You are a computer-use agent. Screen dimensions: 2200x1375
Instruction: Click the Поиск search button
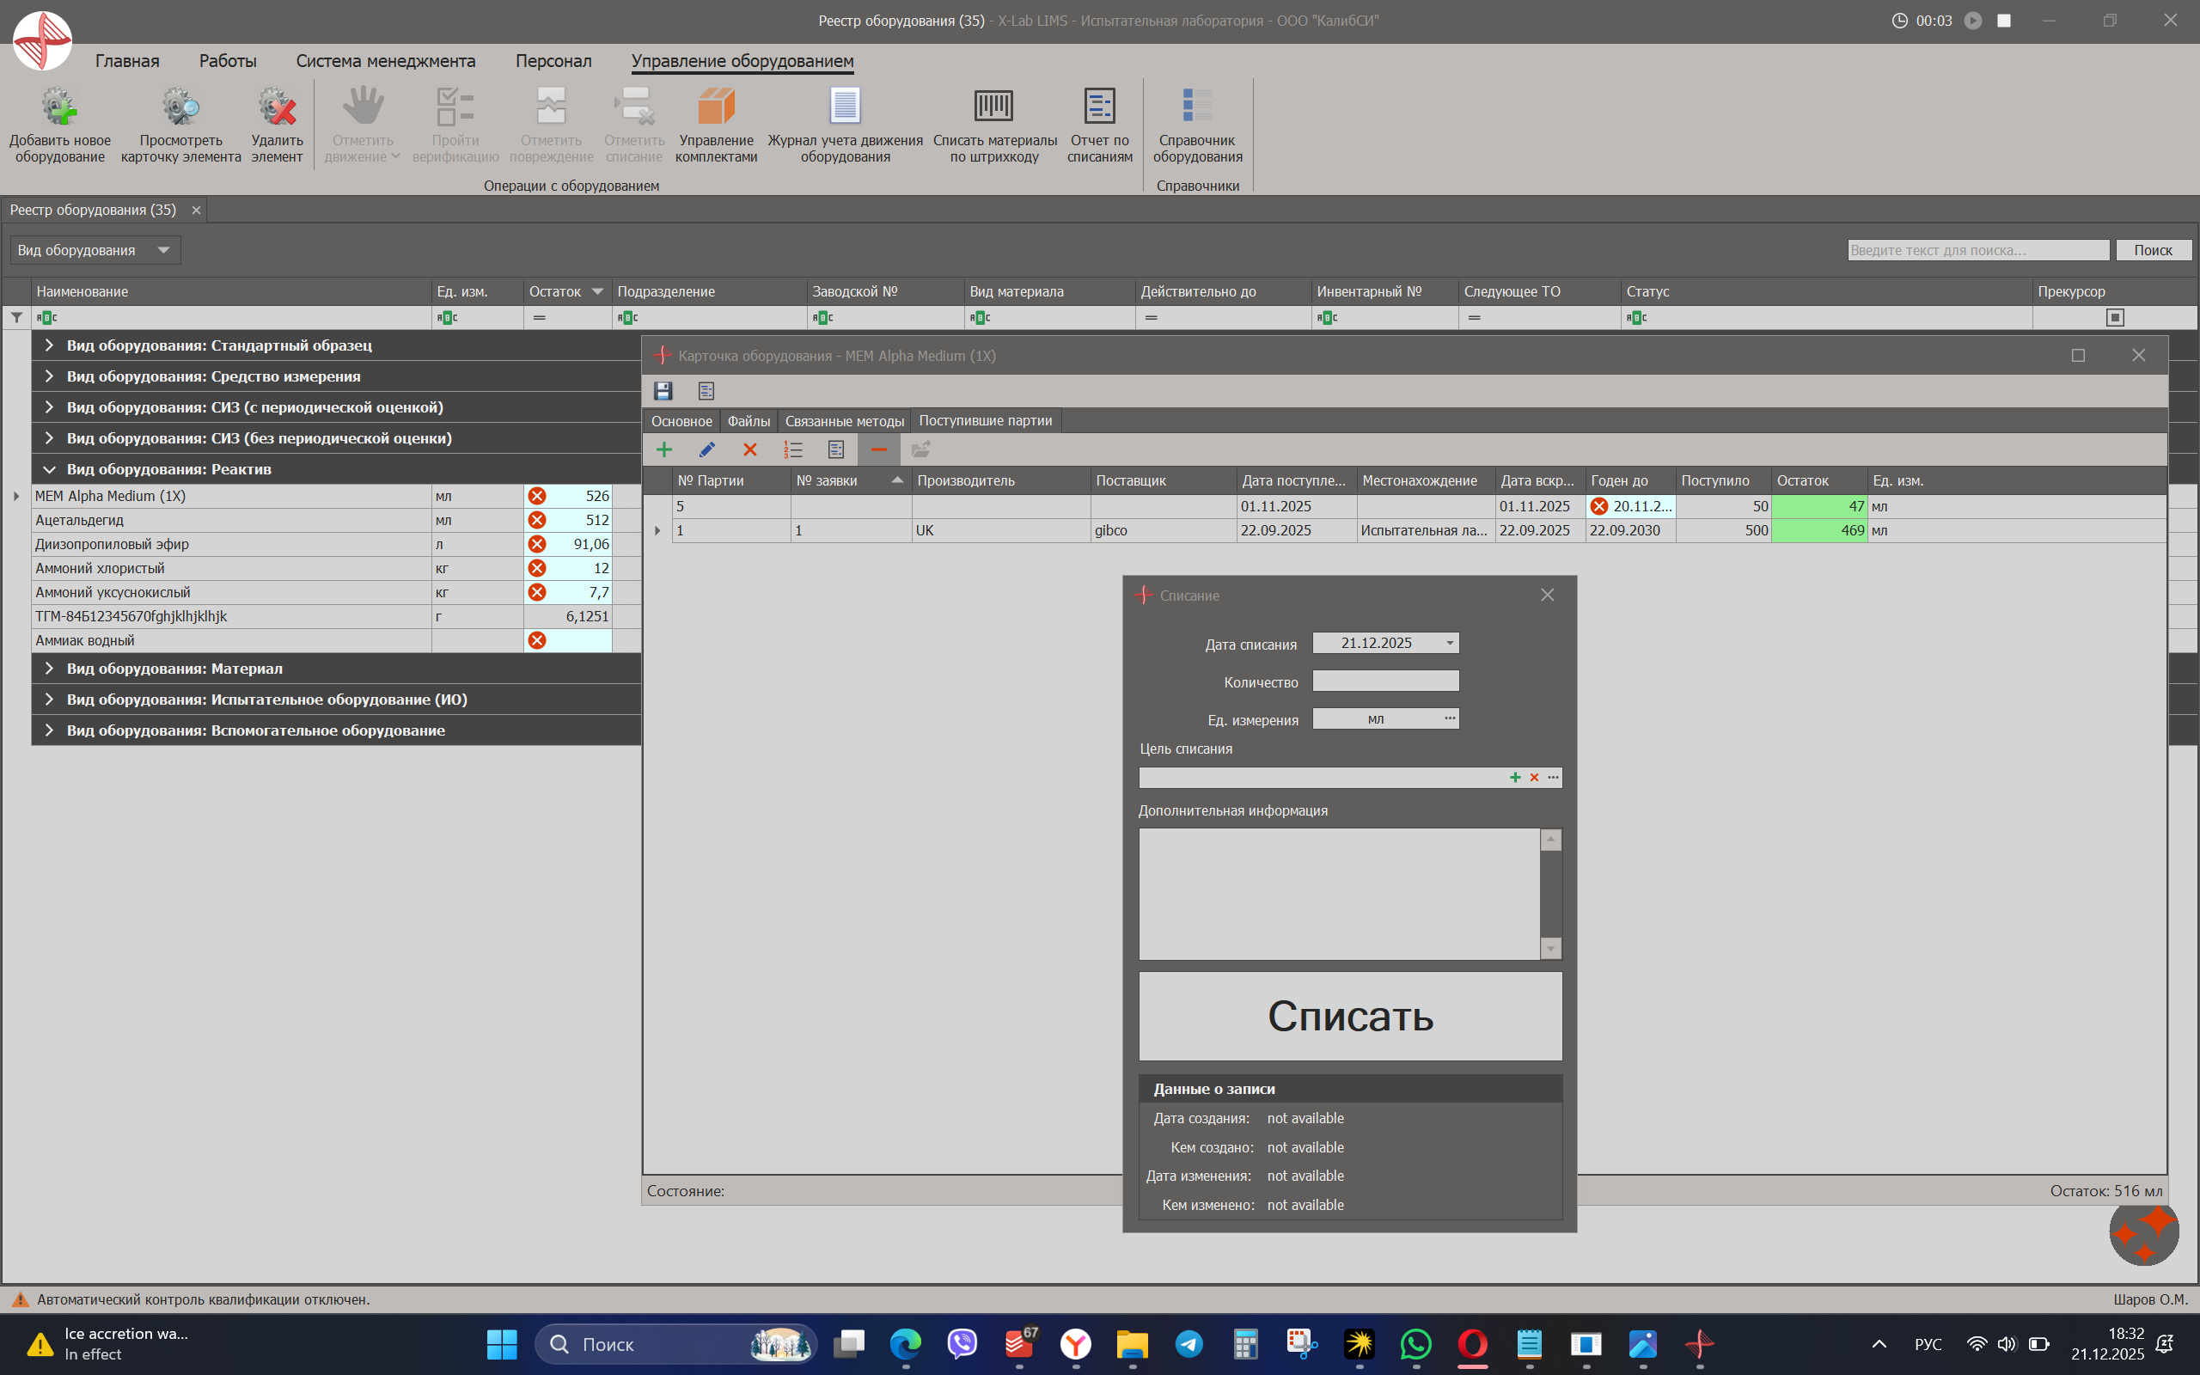(2152, 250)
